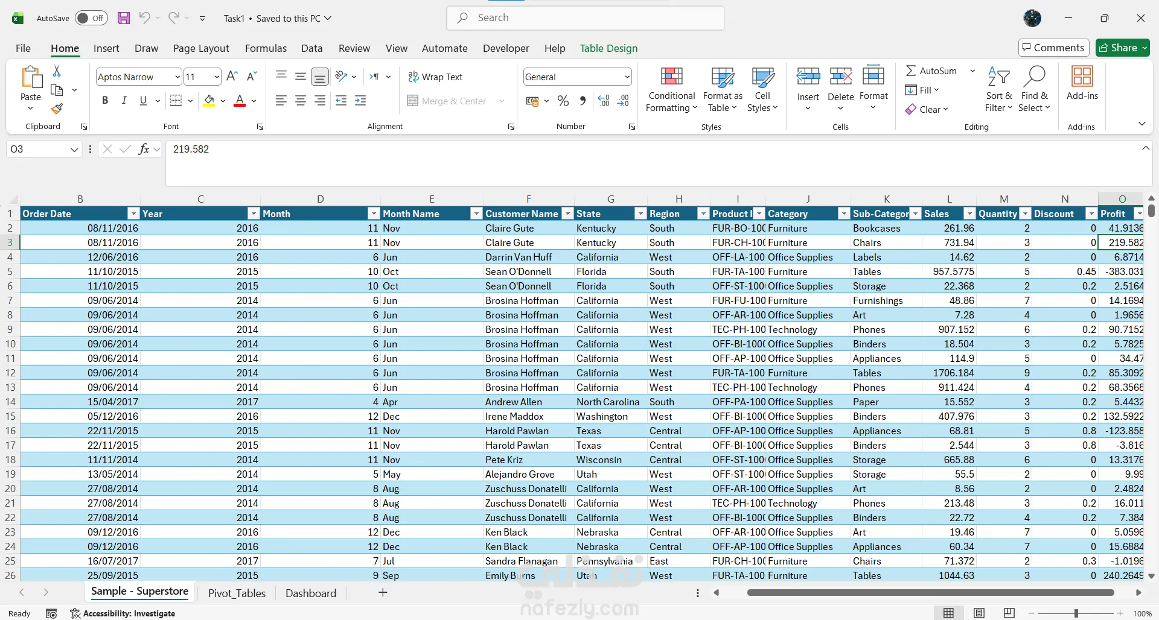Toggle Bold formatting
The image size is (1159, 620).
(105, 101)
